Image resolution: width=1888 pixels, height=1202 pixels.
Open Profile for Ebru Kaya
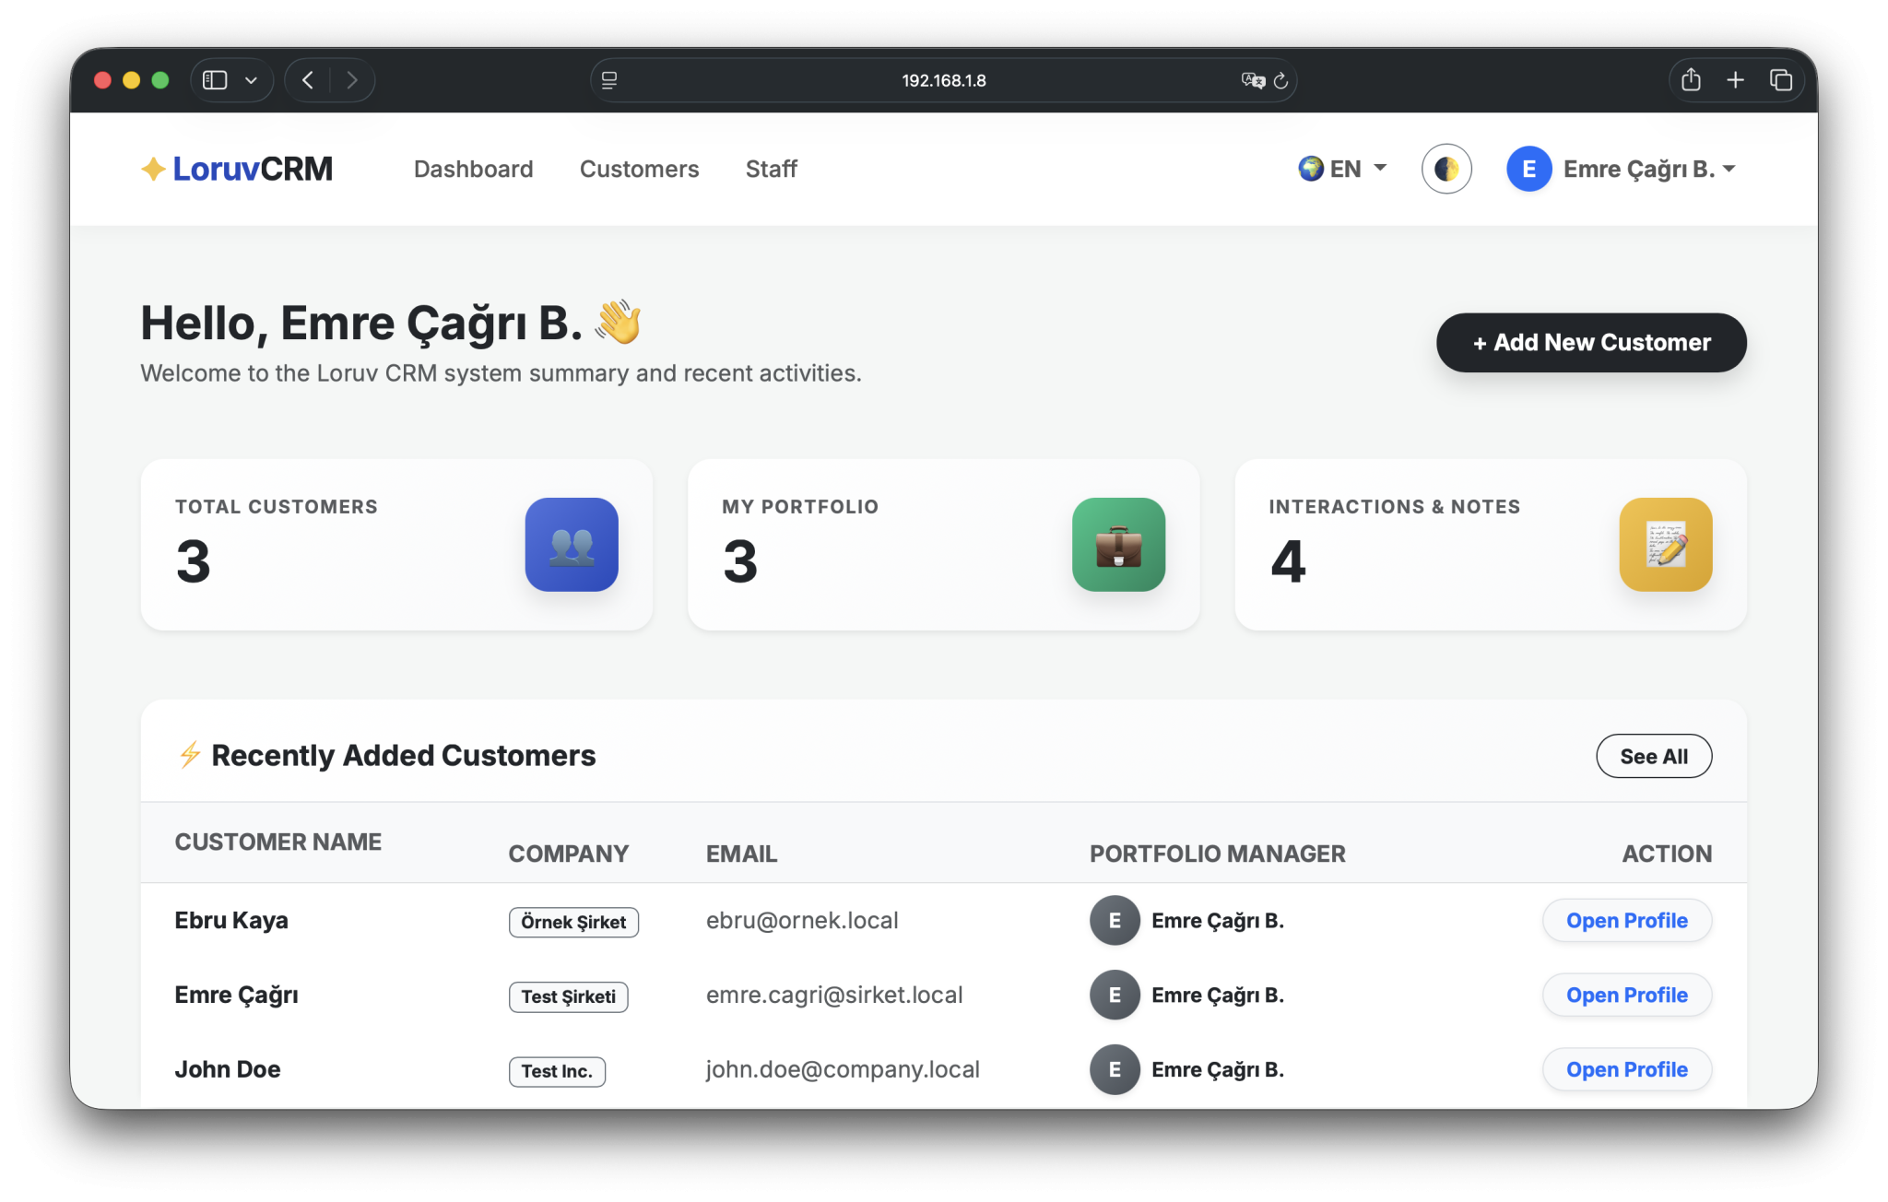[1626, 921]
